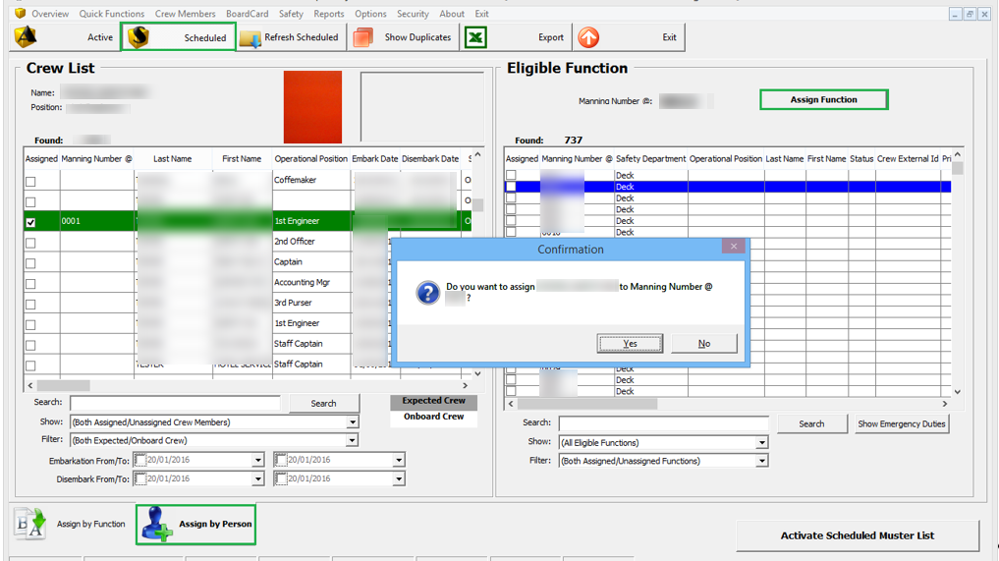Click the Scheduled shield icon
This screenshot has height=561, width=999.
(139, 37)
